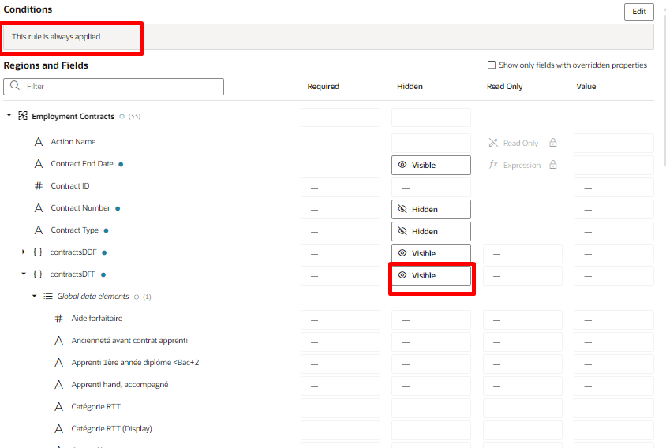Select Ancienneté avant contrat apprenti label
The height and width of the screenshot is (448, 666).
129,340
